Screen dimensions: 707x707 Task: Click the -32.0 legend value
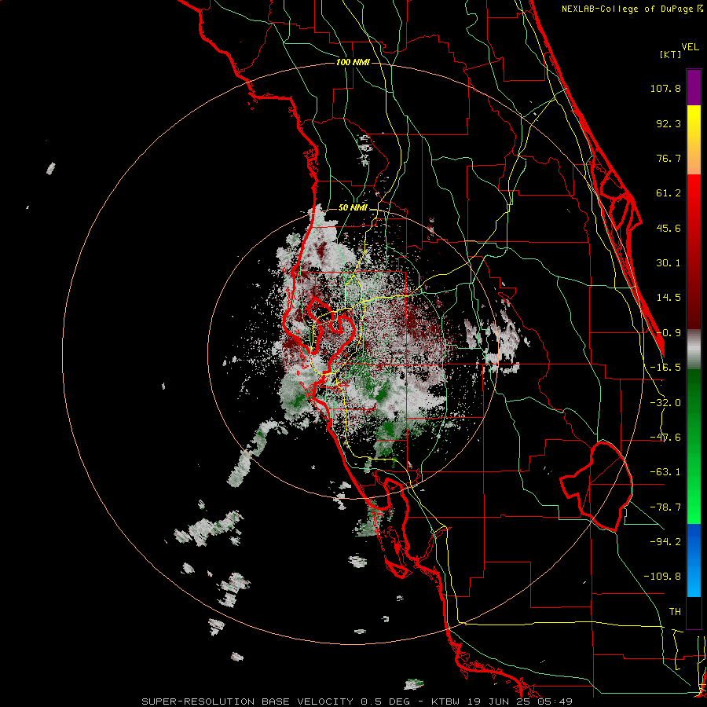665,403
